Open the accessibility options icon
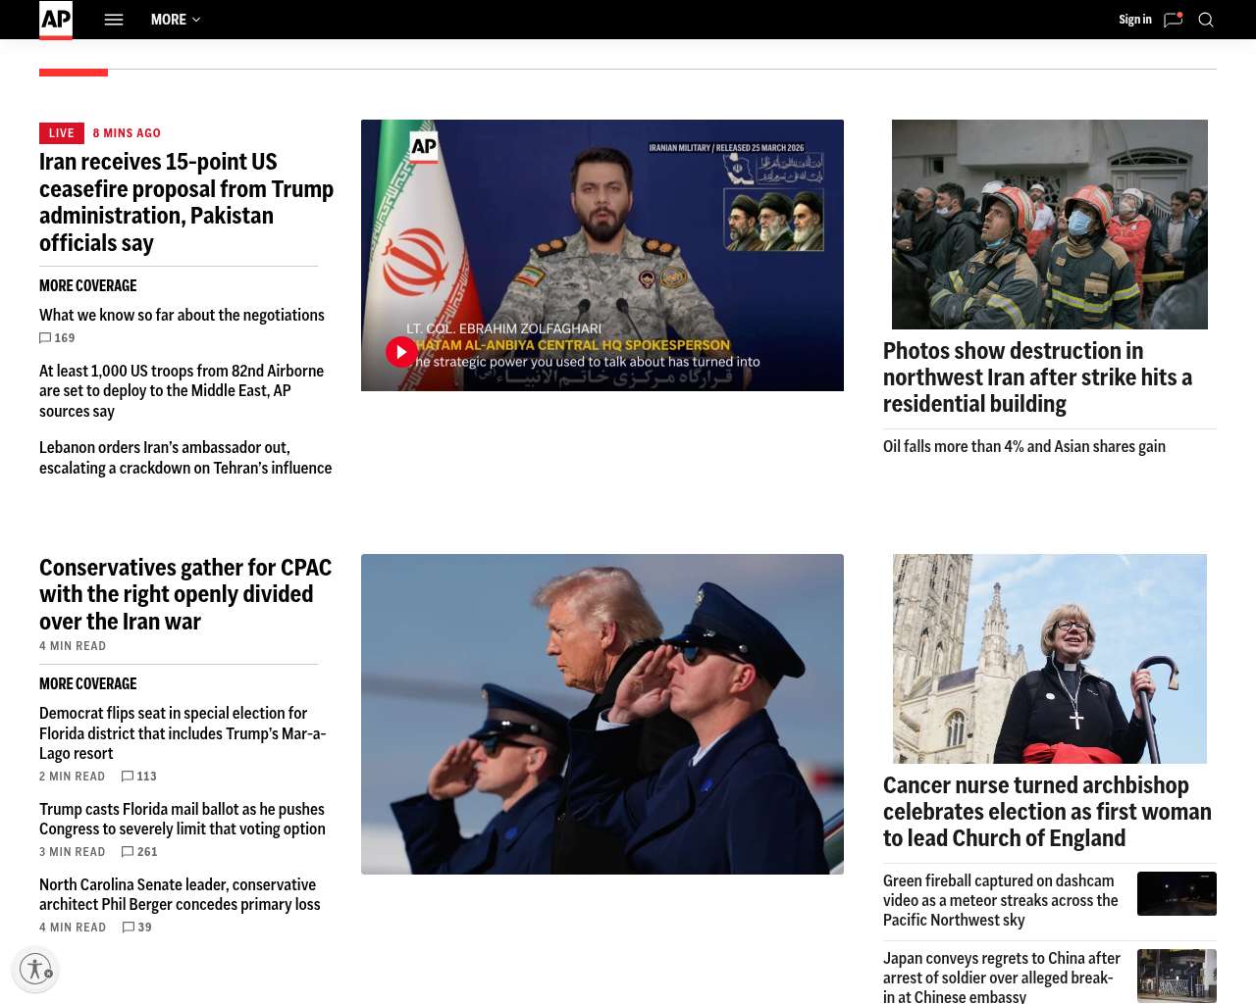The width and height of the screenshot is (1256, 1004). (x=35, y=969)
